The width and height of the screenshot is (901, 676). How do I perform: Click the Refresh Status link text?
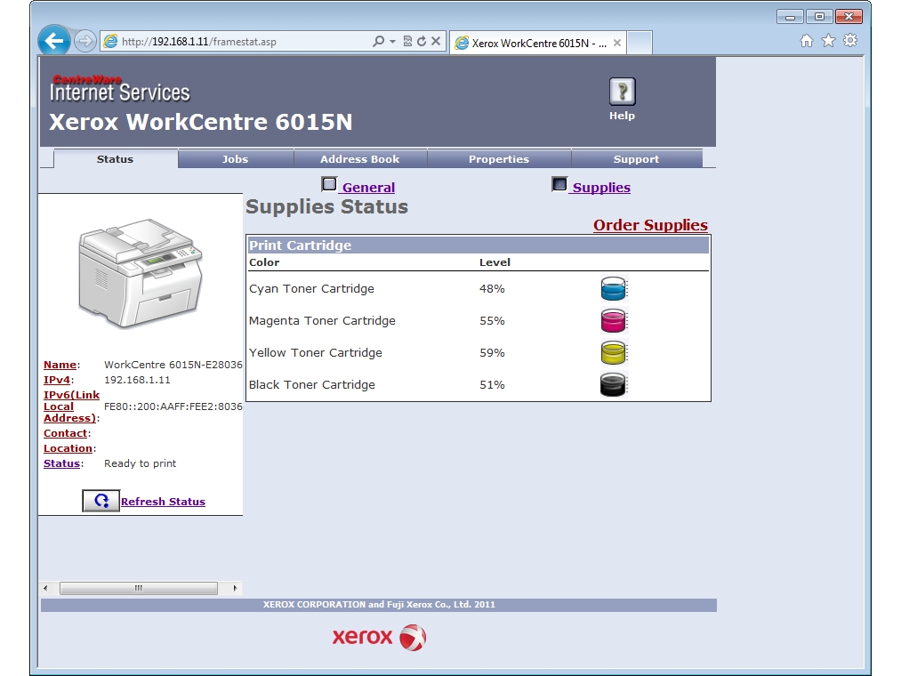[163, 502]
